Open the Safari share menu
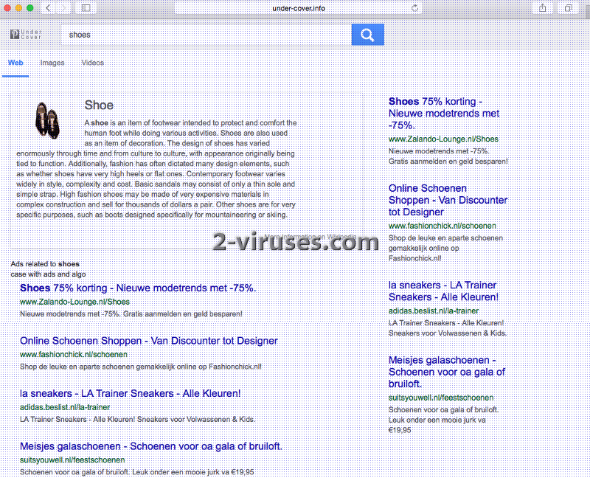This screenshot has height=478, width=590. click(x=543, y=8)
